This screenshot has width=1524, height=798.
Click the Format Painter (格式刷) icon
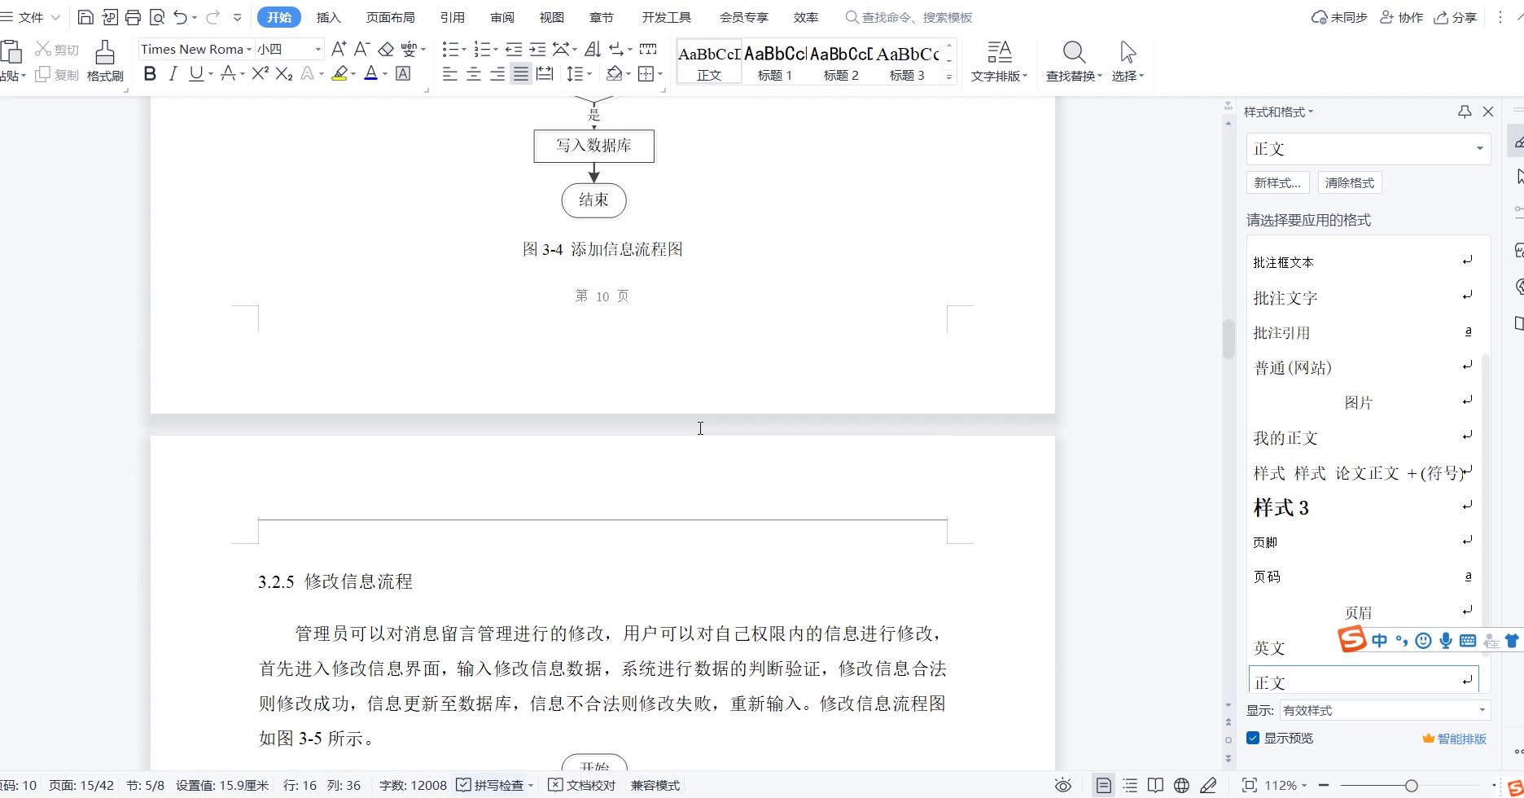[x=105, y=61]
